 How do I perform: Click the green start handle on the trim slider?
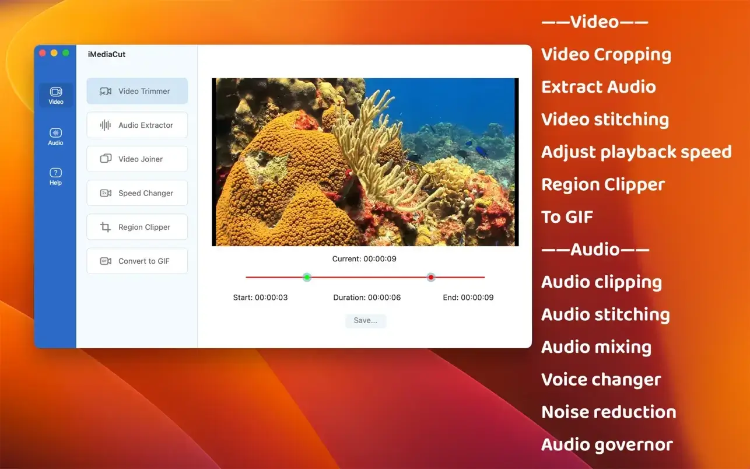(x=307, y=277)
